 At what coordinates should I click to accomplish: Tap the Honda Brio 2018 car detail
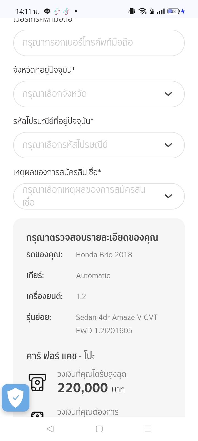coord(104,255)
